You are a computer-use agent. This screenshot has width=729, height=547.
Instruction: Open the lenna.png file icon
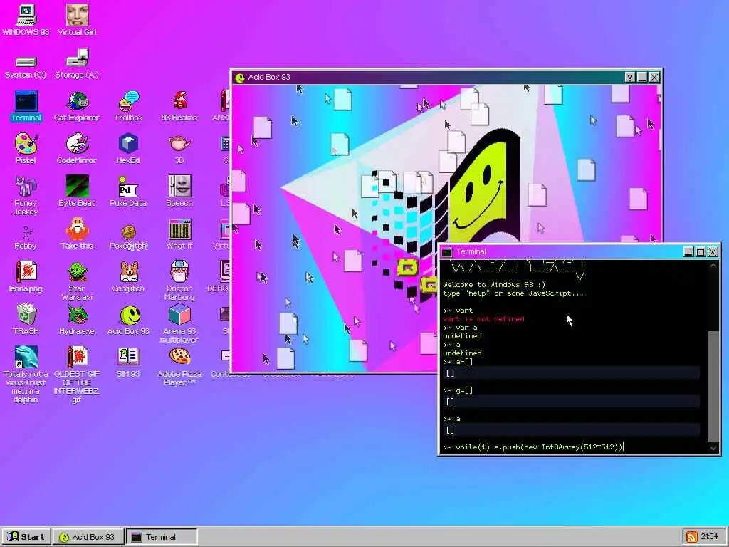coord(26,276)
